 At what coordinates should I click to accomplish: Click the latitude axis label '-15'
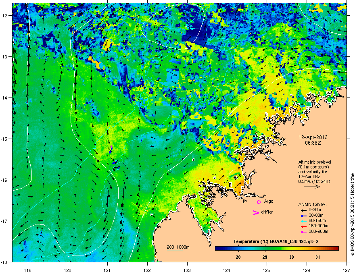coord(4,139)
